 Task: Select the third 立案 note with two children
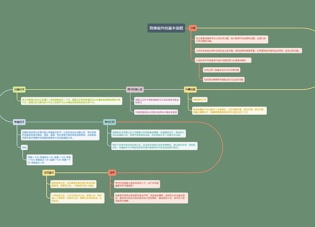(x=223, y=61)
